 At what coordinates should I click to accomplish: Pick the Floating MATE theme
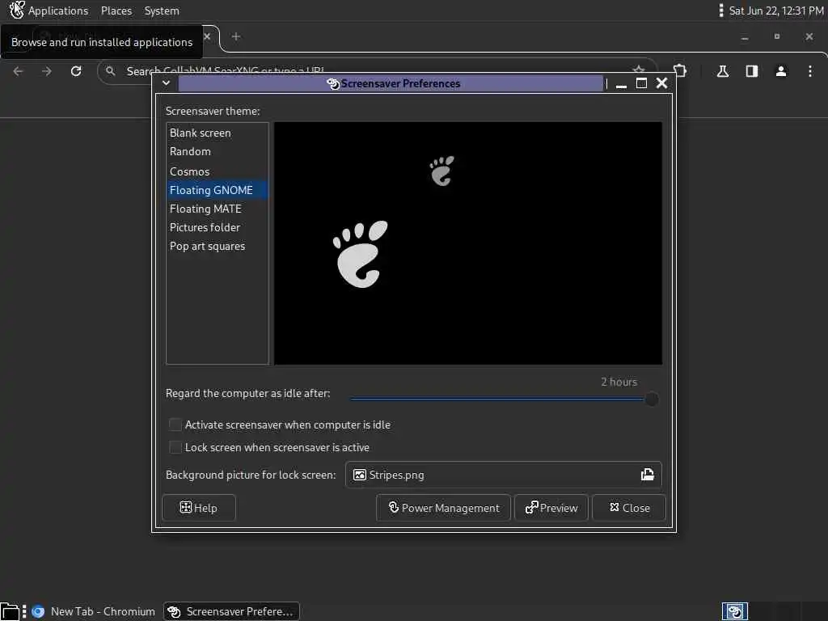pyautogui.click(x=217, y=209)
